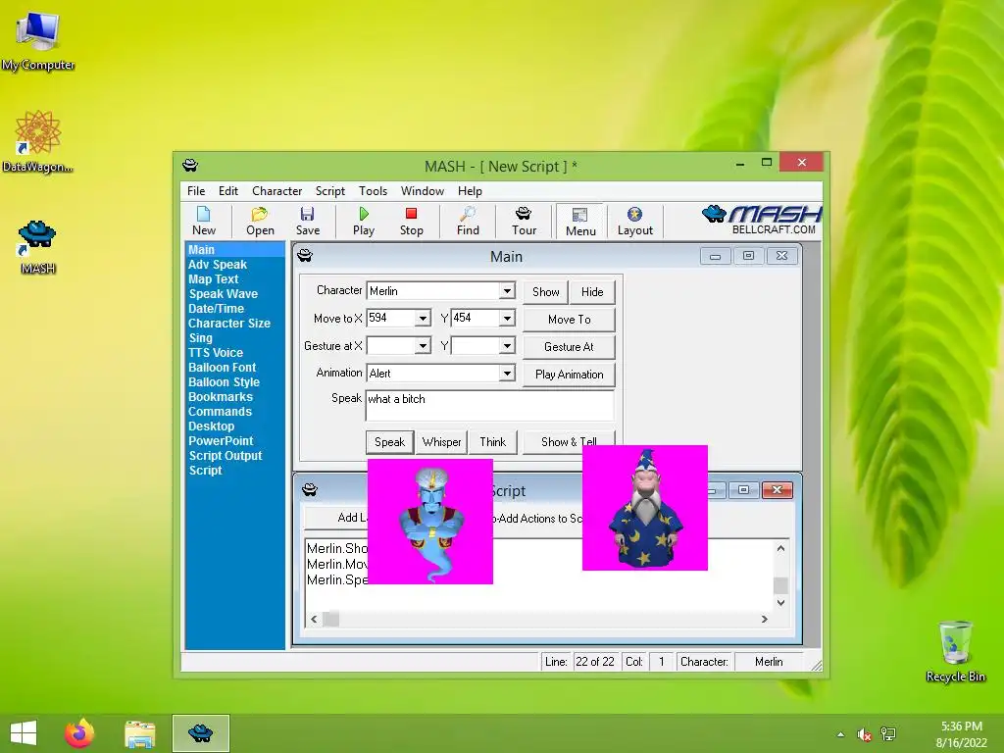Click the Gesture At button

(570, 347)
